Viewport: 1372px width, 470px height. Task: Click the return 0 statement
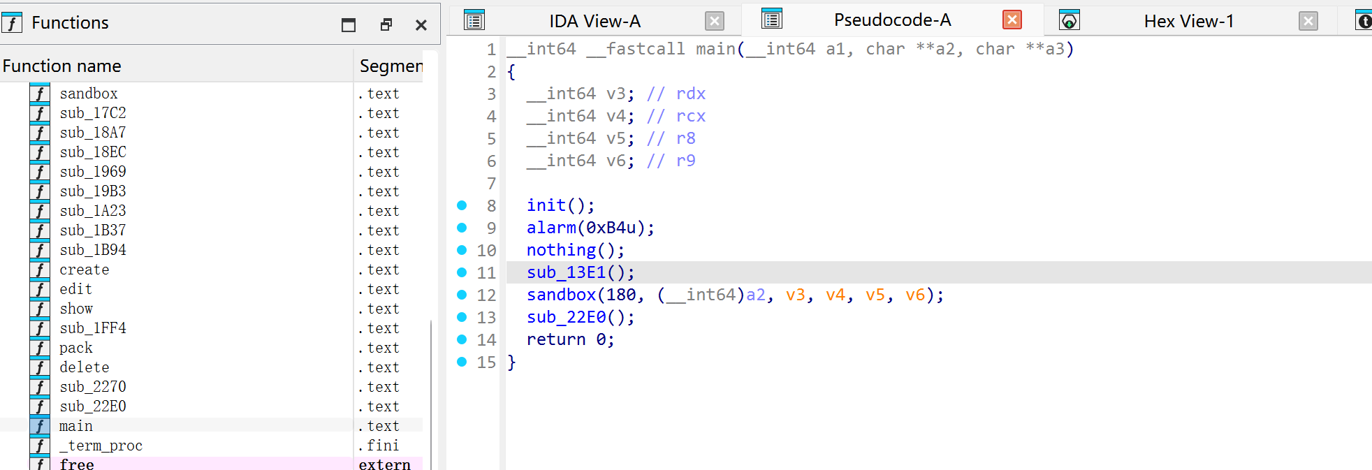571,339
